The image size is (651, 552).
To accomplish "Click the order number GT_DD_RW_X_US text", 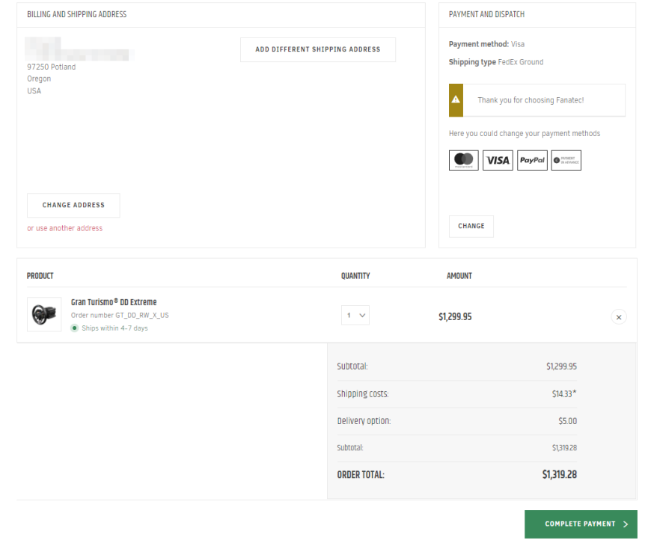I will pos(120,316).
